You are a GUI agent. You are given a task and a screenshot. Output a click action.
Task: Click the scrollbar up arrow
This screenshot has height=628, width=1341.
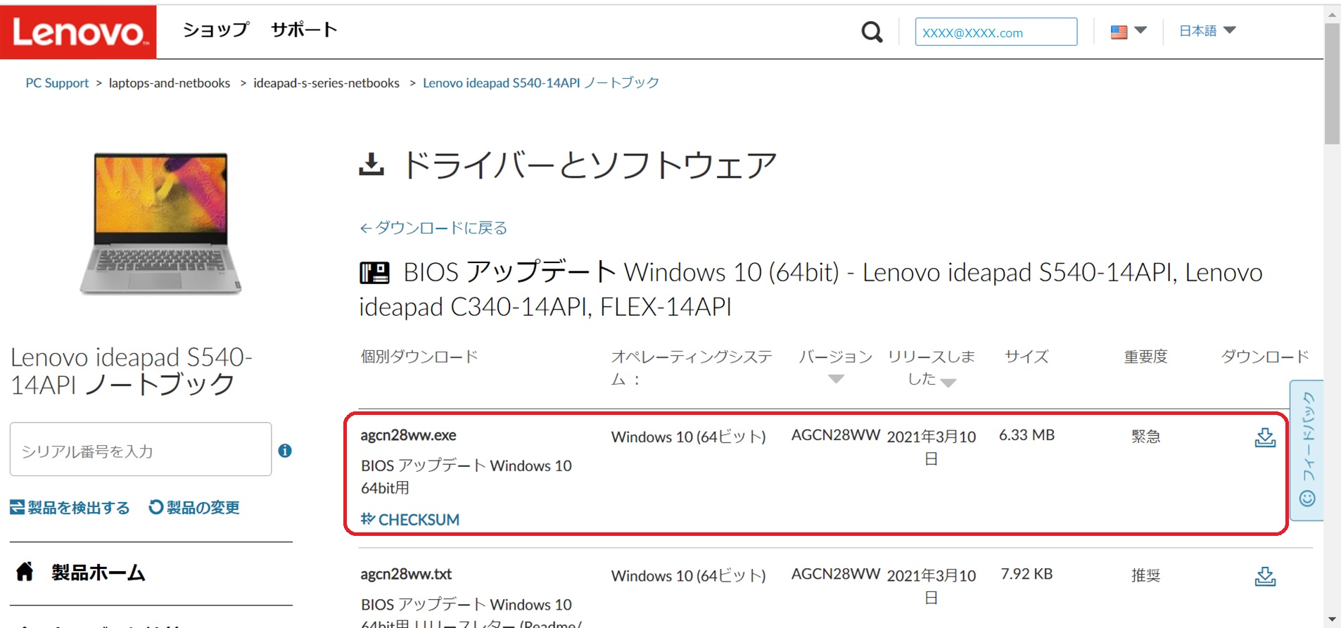pos(1332,14)
